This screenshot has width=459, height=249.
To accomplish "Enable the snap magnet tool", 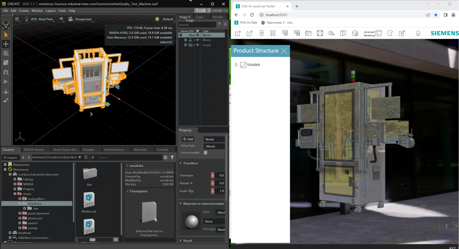I will pos(6,72).
